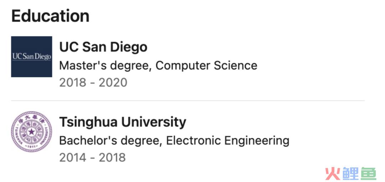Click the 2014 - 2018 date range

93,157
